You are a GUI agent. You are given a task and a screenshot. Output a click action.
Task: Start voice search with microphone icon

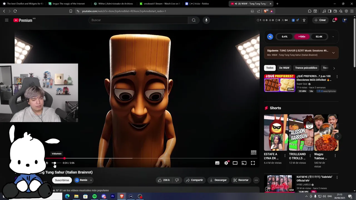coord(206,20)
